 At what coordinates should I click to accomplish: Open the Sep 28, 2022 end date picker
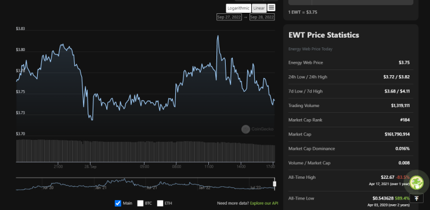click(262, 17)
